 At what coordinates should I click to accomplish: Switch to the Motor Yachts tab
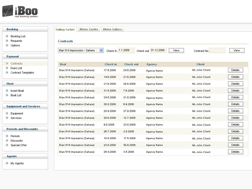(x=89, y=29)
